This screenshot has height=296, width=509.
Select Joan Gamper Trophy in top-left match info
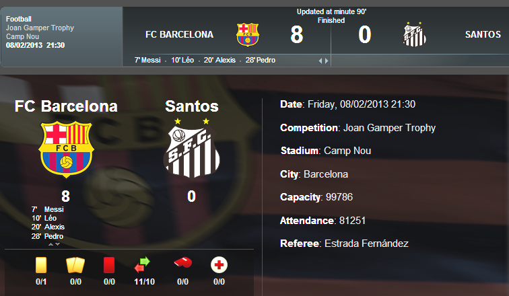point(40,28)
